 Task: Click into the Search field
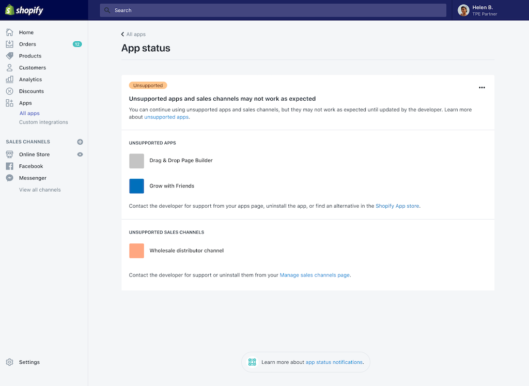coord(273,10)
